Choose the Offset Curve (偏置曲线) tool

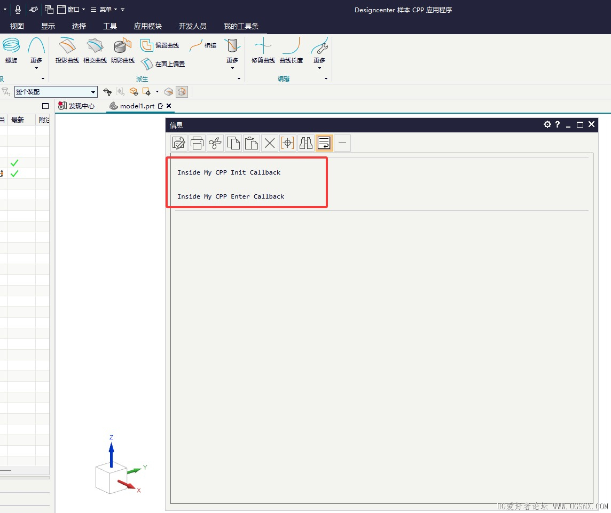point(160,45)
